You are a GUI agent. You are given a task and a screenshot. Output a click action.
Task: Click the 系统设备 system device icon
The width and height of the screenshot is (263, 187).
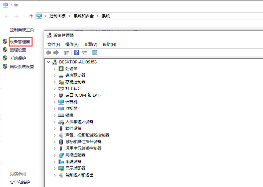click(x=61, y=162)
